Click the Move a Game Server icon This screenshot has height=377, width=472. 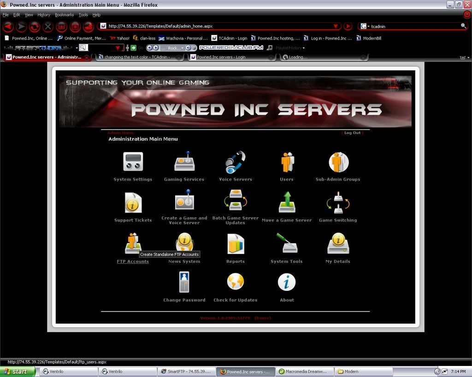(287, 203)
